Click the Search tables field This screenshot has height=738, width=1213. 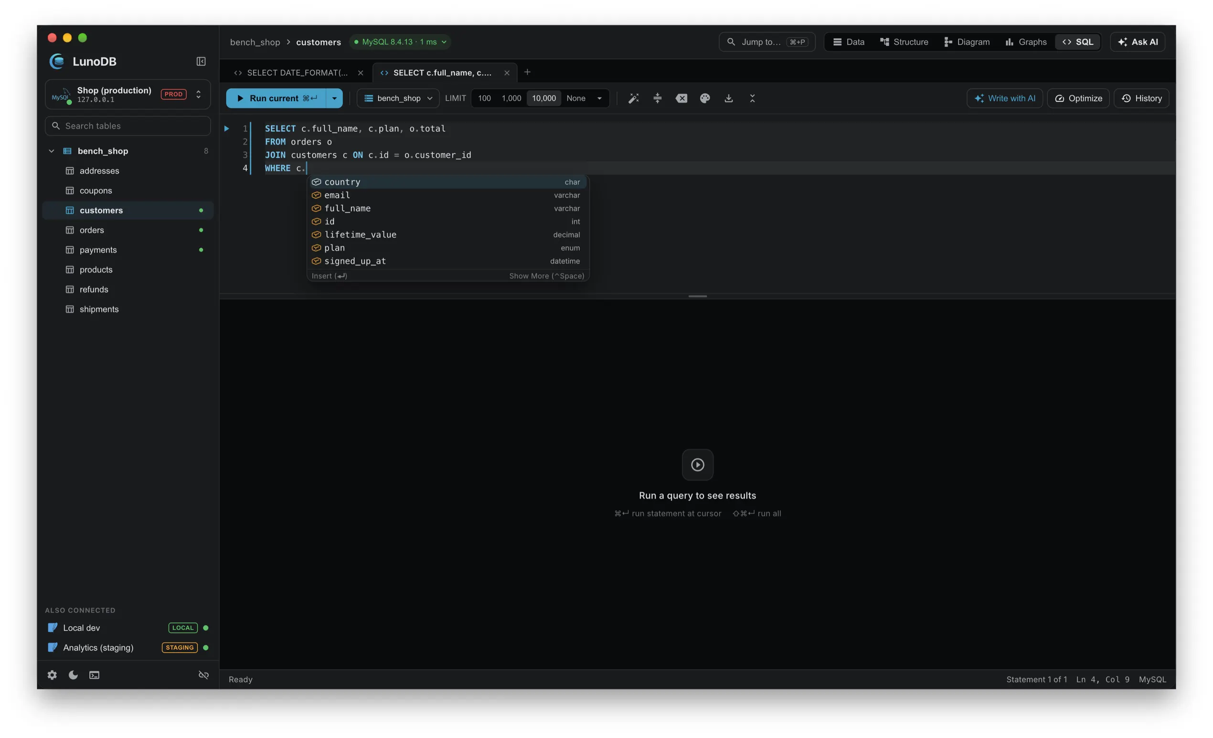tap(128, 126)
